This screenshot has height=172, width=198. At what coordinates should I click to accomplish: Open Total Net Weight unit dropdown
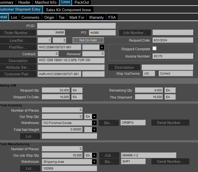pyautogui.click(x=94, y=130)
